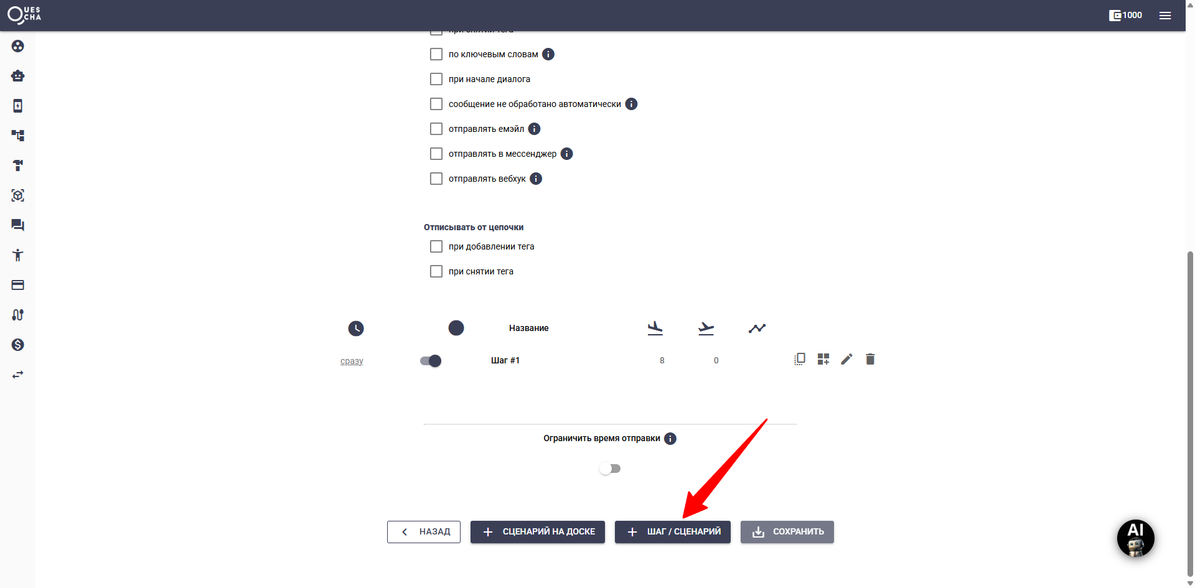The height and width of the screenshot is (588, 1195).
Task: Click the robot icon in left sidebar
Action: click(17, 76)
